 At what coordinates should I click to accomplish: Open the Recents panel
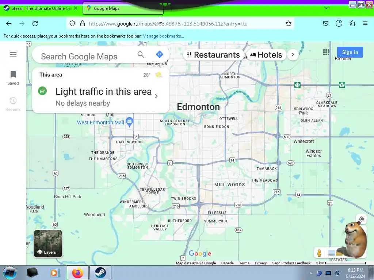coord(13,104)
